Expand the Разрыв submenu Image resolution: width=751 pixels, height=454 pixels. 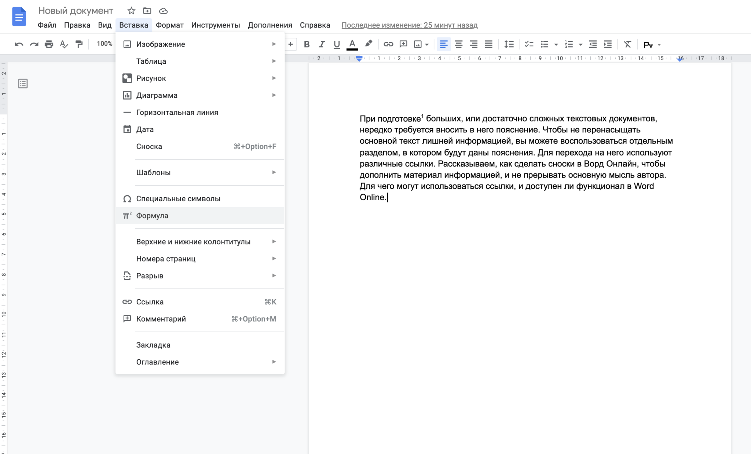200,276
